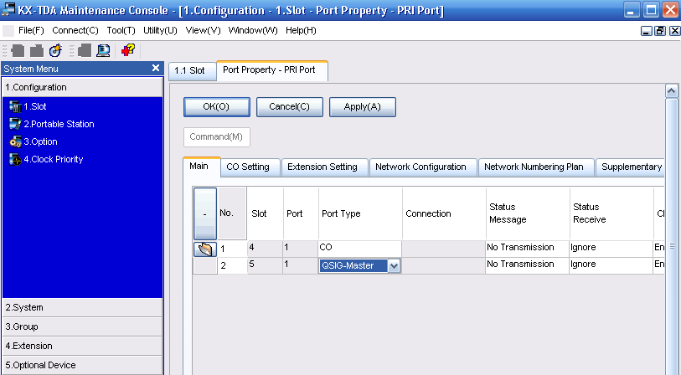Viewport: 681px width, 375px height.
Task: Click the Cancel(C) button
Action: tap(290, 107)
